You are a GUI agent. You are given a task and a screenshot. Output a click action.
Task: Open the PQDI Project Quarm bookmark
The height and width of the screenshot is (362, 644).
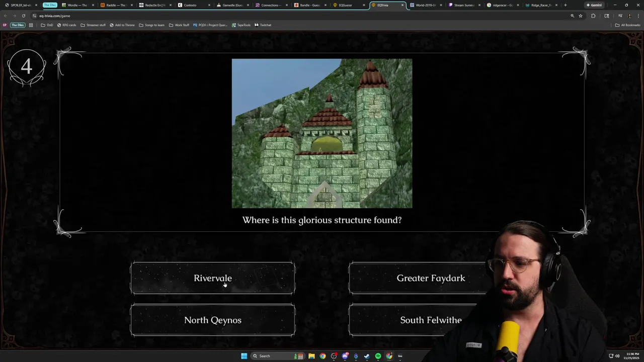[x=210, y=25]
